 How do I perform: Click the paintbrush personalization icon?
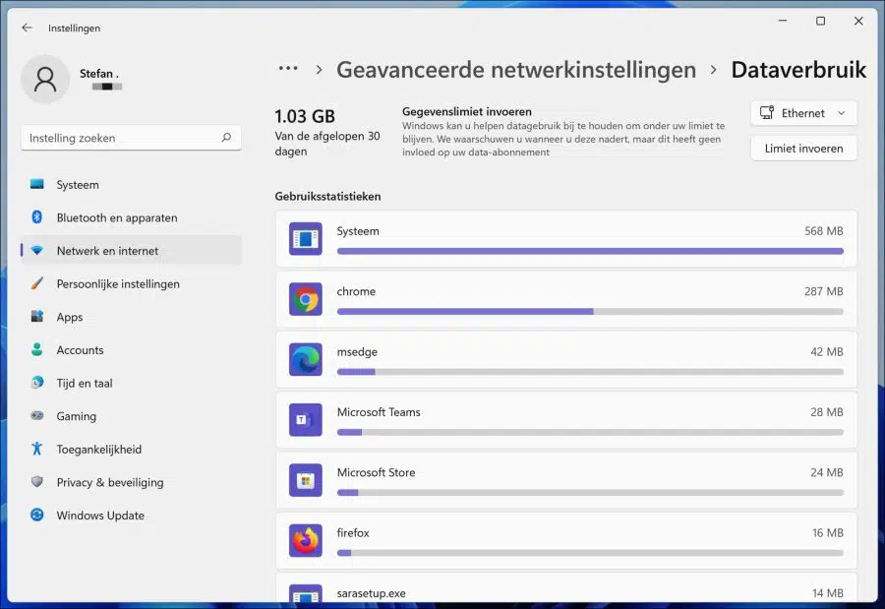point(37,283)
